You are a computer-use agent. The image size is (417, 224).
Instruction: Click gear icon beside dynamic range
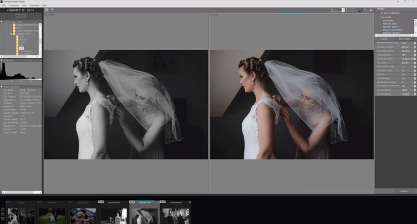click(x=415, y=47)
